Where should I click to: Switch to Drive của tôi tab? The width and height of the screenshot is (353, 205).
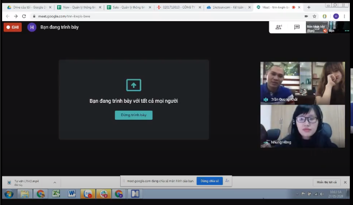(x=29, y=7)
